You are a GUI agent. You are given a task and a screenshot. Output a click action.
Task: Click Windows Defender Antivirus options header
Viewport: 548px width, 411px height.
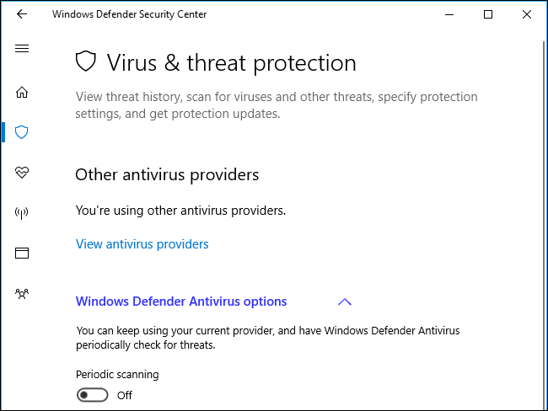coord(181,302)
